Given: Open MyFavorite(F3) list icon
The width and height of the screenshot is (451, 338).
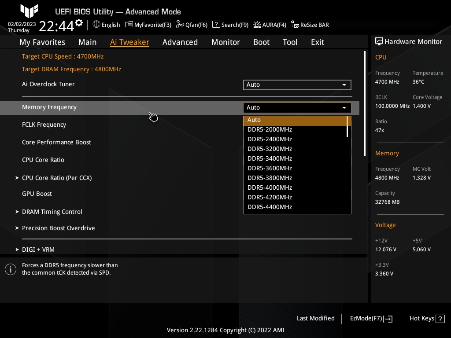Looking at the screenshot, I should click(x=129, y=25).
